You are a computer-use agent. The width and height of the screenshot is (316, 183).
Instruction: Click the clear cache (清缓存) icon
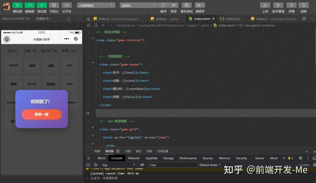200,5
